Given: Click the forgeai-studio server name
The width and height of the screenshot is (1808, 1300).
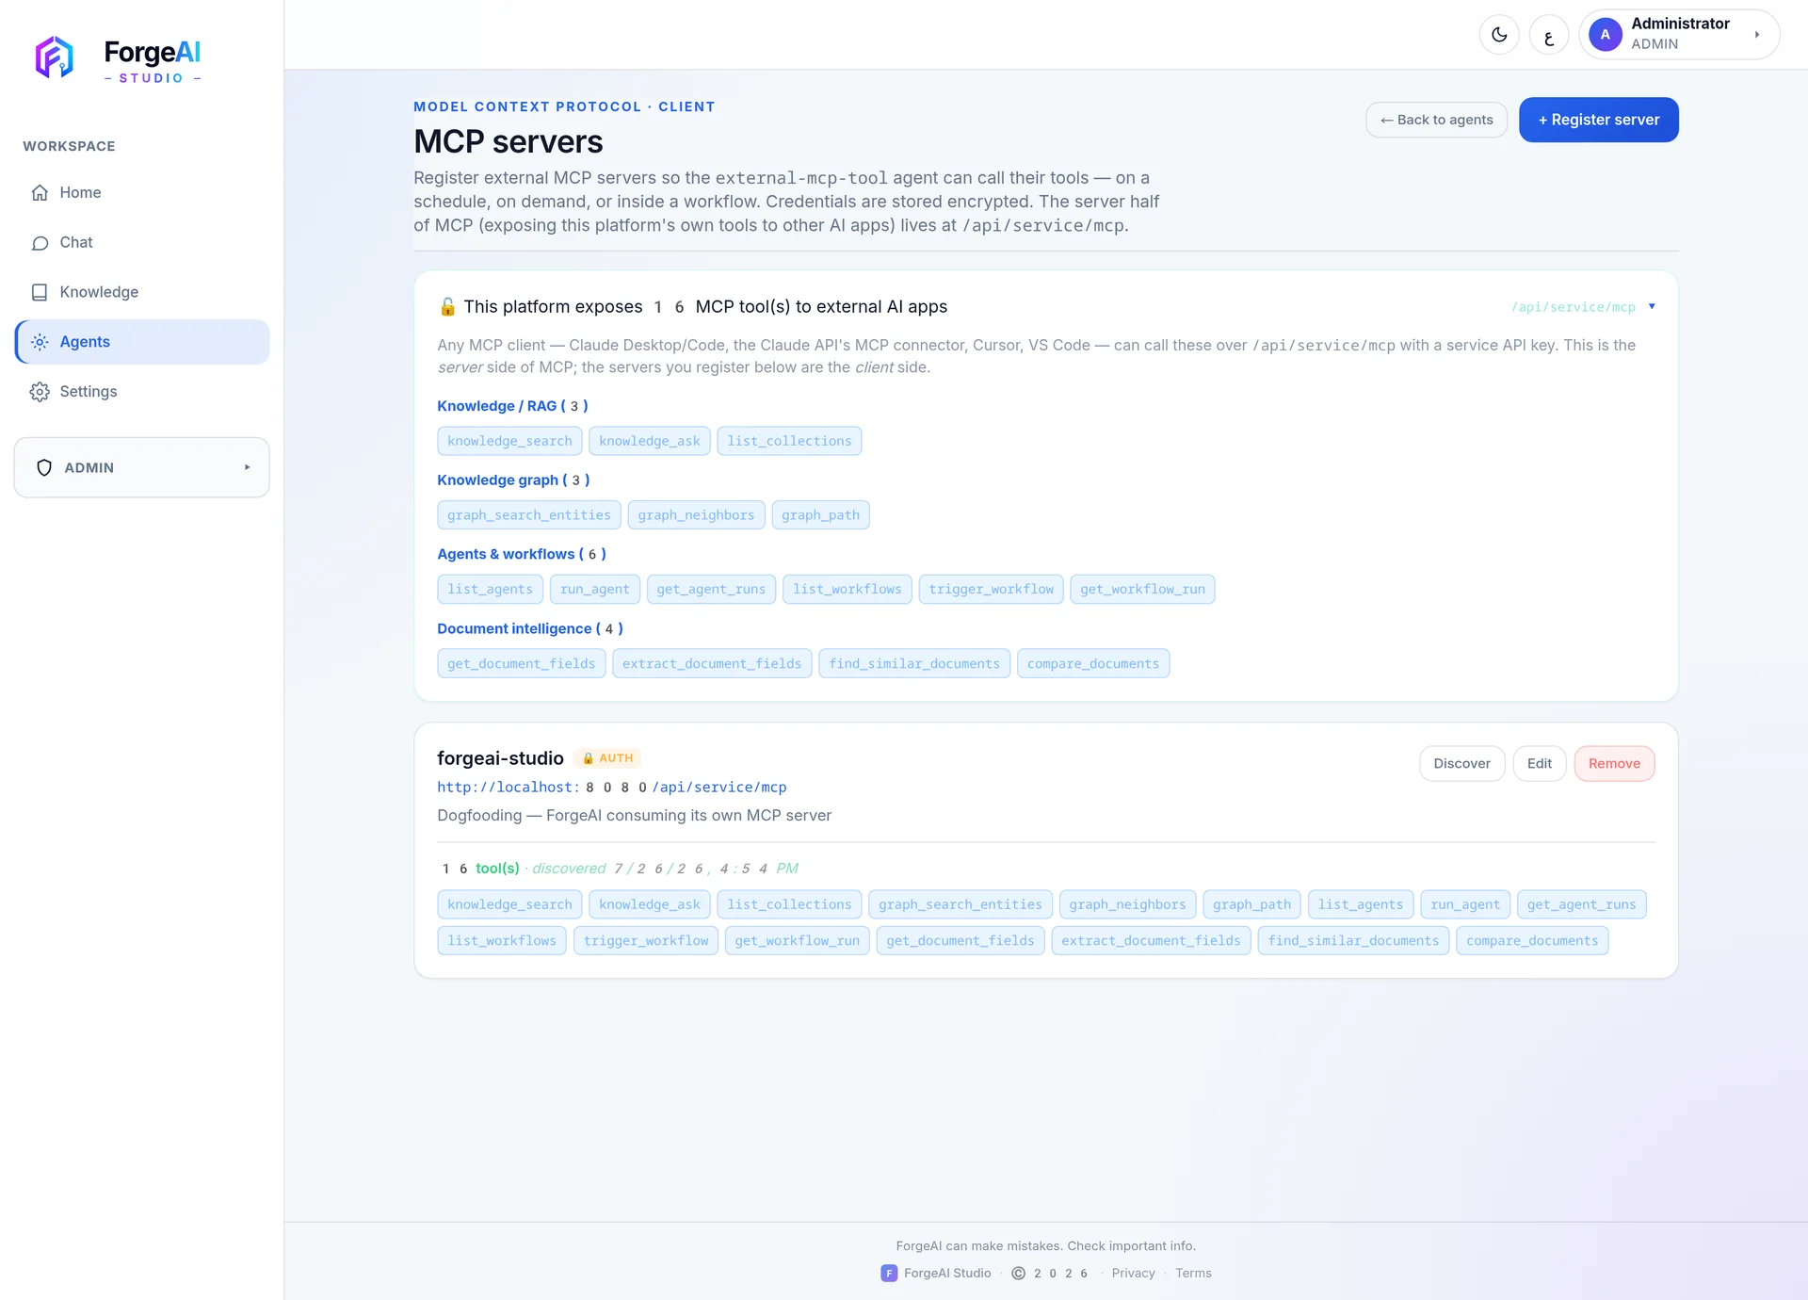Looking at the screenshot, I should pos(500,758).
